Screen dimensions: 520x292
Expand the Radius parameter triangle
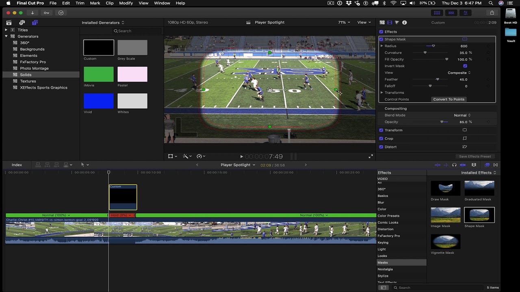[381, 46]
